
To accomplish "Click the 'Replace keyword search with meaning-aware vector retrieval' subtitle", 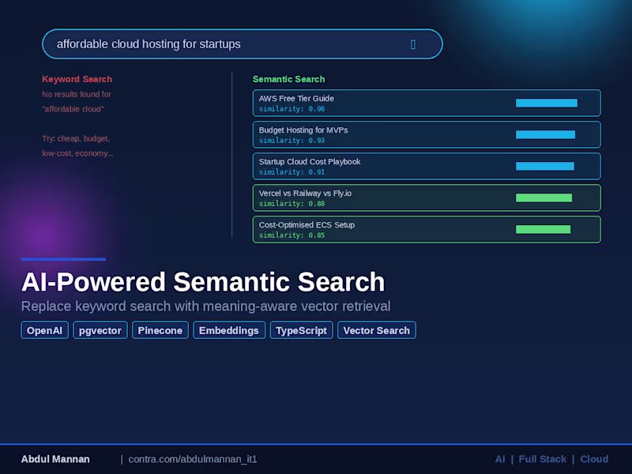I will coord(205,307).
